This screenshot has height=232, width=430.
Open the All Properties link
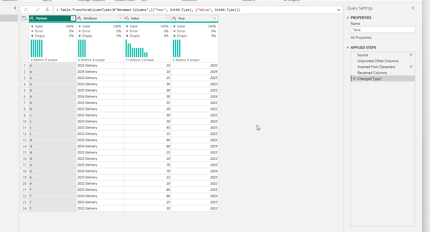[361, 38]
